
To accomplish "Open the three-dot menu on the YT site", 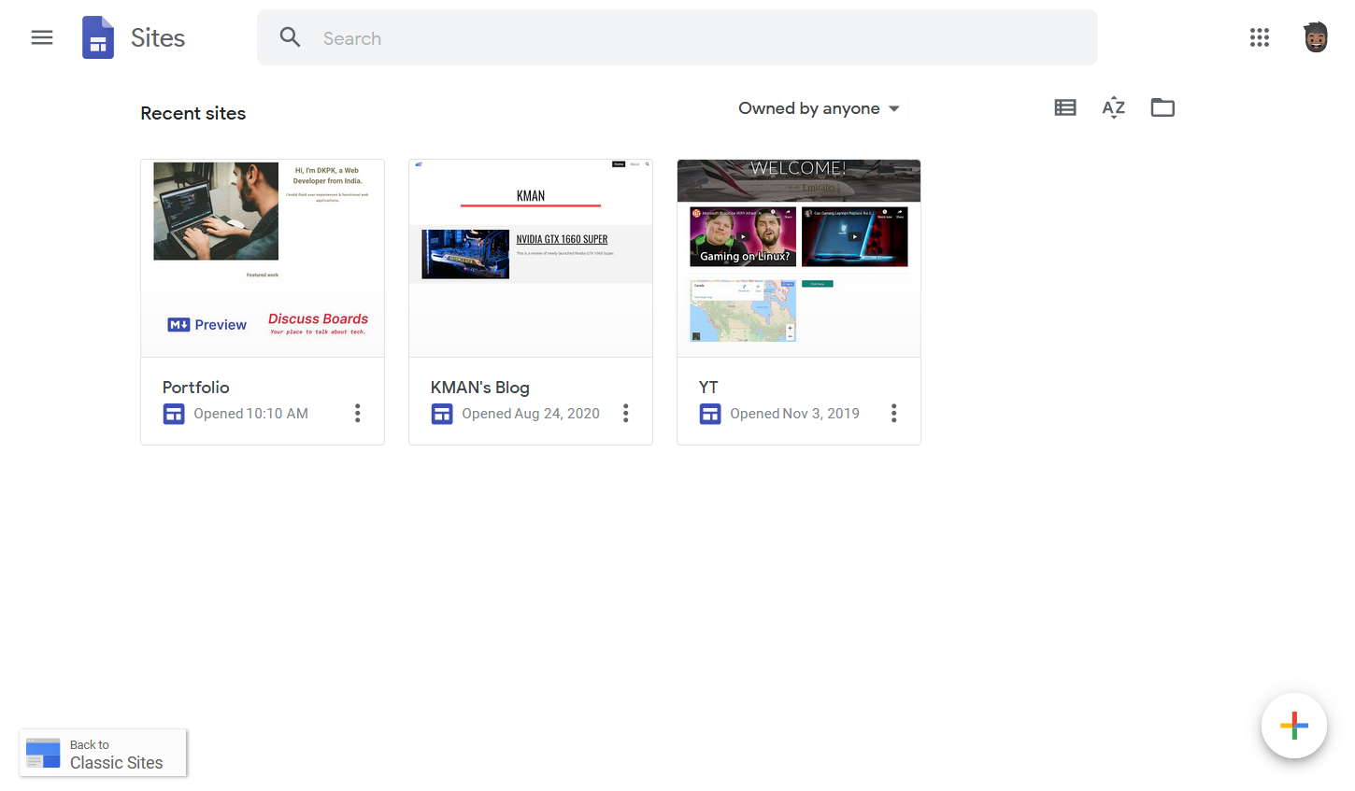I will pos(893,413).
